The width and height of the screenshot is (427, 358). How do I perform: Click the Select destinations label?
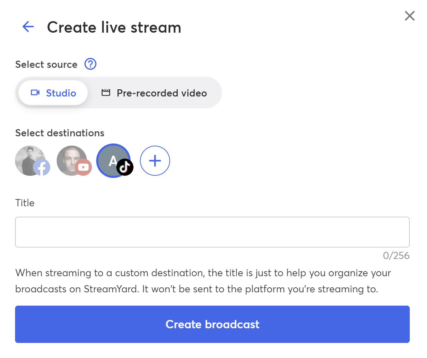60,133
